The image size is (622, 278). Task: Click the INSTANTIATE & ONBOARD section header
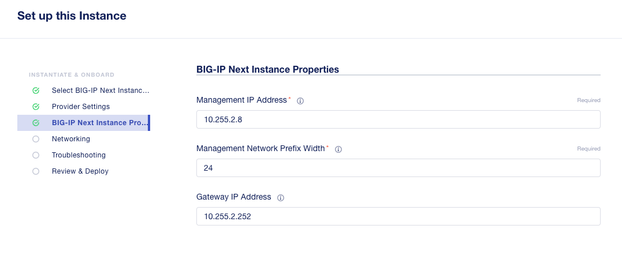point(72,75)
